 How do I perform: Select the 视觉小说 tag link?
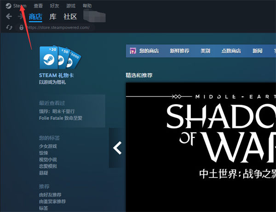(x=48, y=159)
